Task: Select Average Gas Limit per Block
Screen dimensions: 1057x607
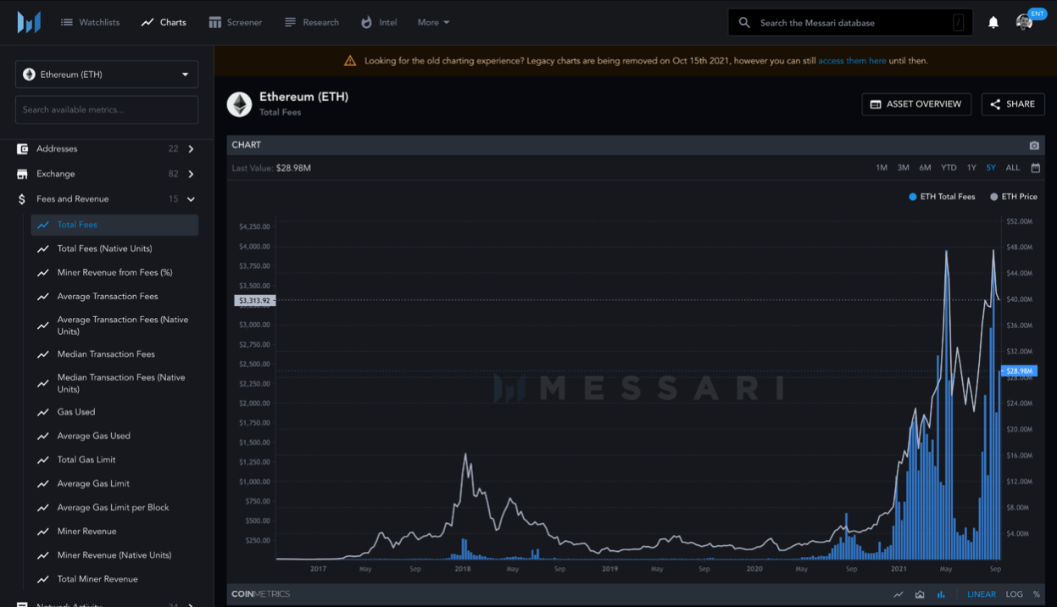Action: click(114, 508)
